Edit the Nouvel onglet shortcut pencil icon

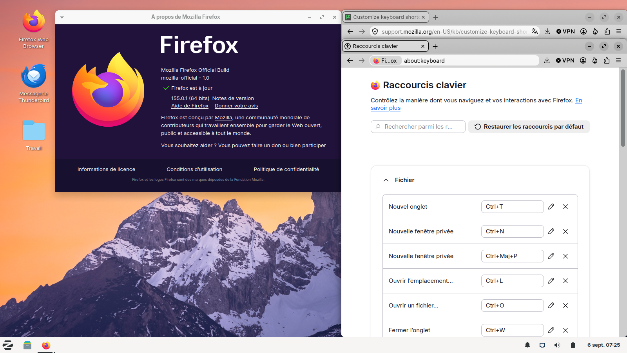[x=551, y=207]
